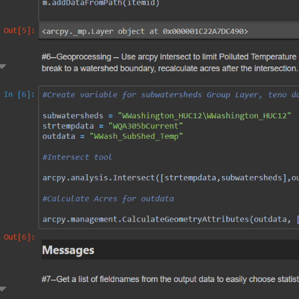The image size is (299, 299).
Task: Select the In [6] cell prompt
Action: click(19, 94)
